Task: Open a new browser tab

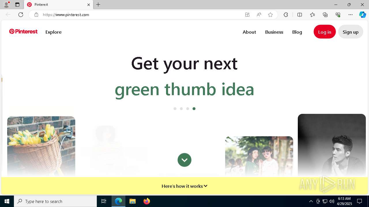Action: [x=98, y=5]
